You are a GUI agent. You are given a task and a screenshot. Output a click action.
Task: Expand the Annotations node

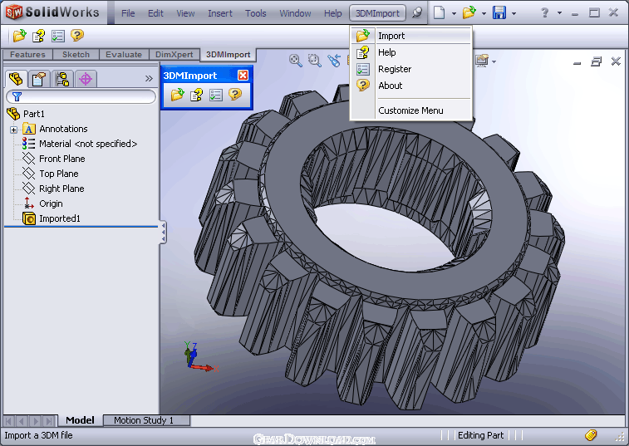tap(13, 130)
